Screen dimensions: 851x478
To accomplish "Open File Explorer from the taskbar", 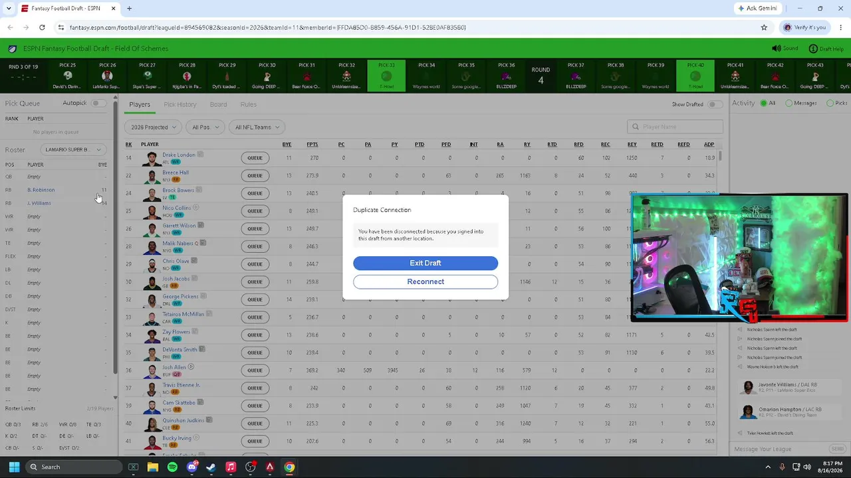I will 152,467.
